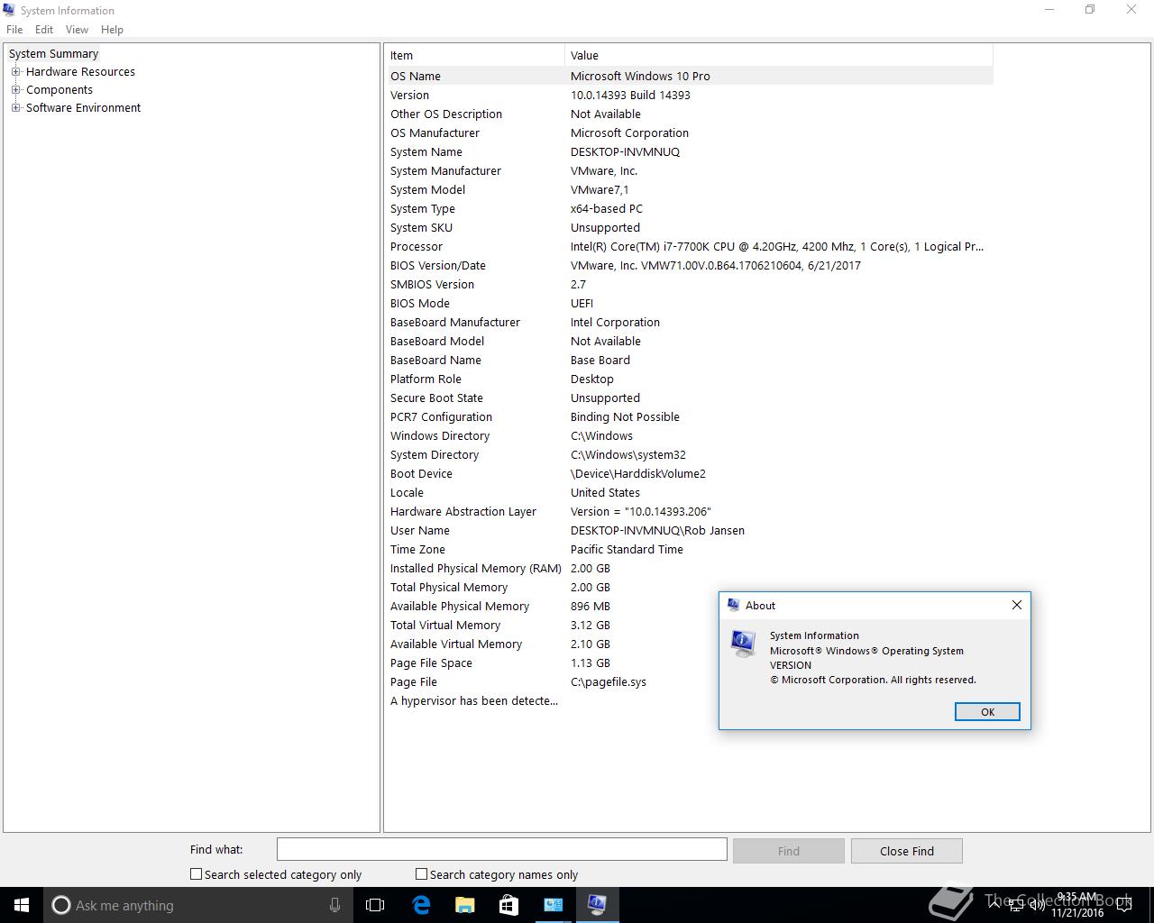This screenshot has width=1154, height=923.
Task: Enable Search category names only
Action: point(421,873)
